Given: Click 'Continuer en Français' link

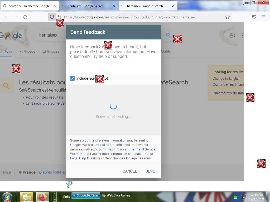Looking at the screenshot, I should [228, 84].
